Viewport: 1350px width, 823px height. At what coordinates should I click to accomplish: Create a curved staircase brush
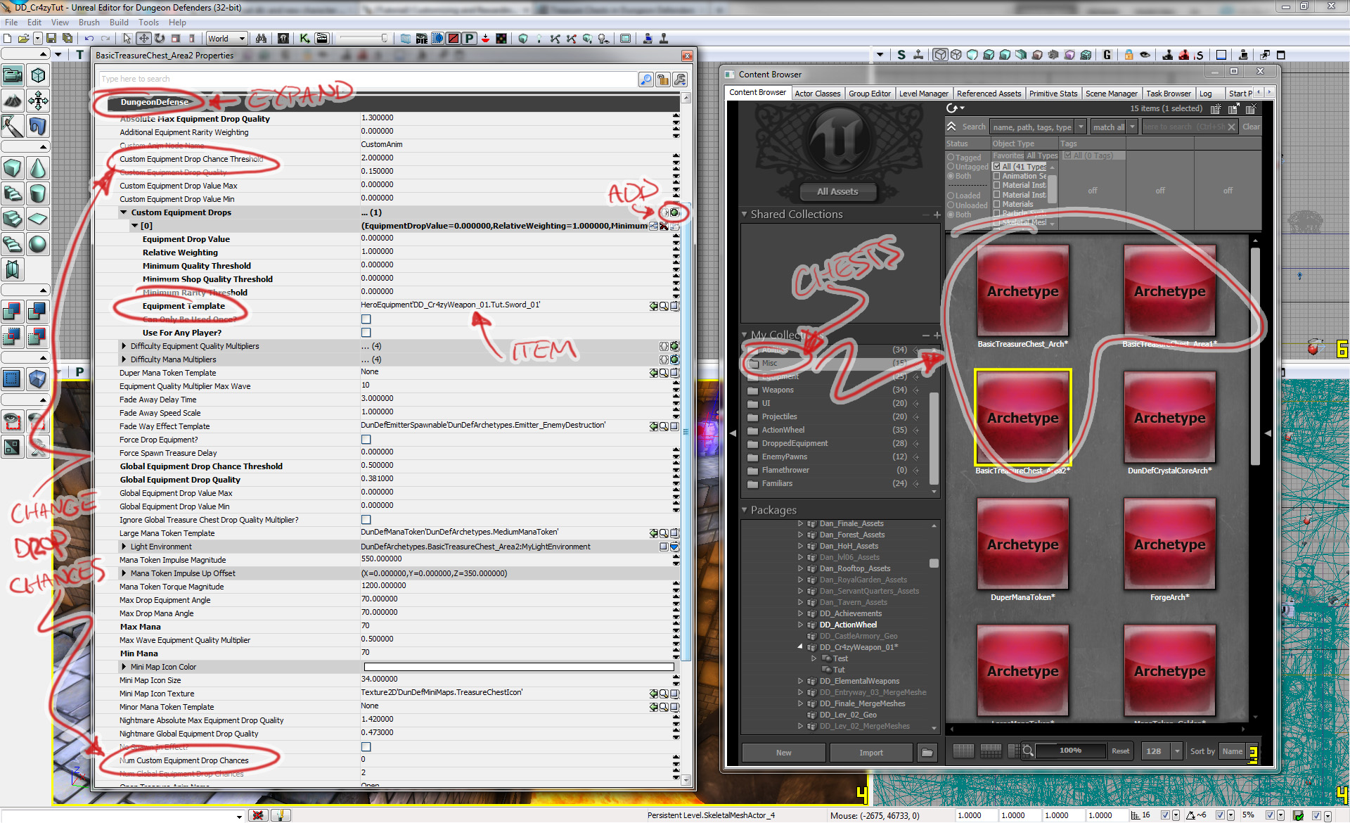(x=13, y=193)
